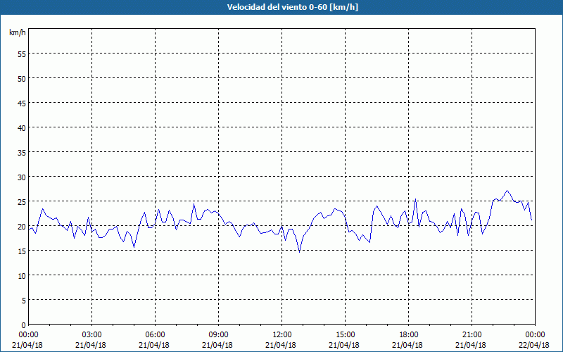Viewport: 563px width, 352px height.
Task: Click y-axis tick label '10'
Action: pos(22,275)
